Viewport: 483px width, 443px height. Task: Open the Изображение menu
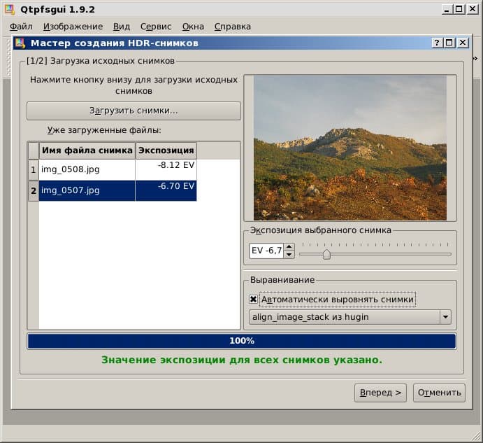tap(73, 27)
